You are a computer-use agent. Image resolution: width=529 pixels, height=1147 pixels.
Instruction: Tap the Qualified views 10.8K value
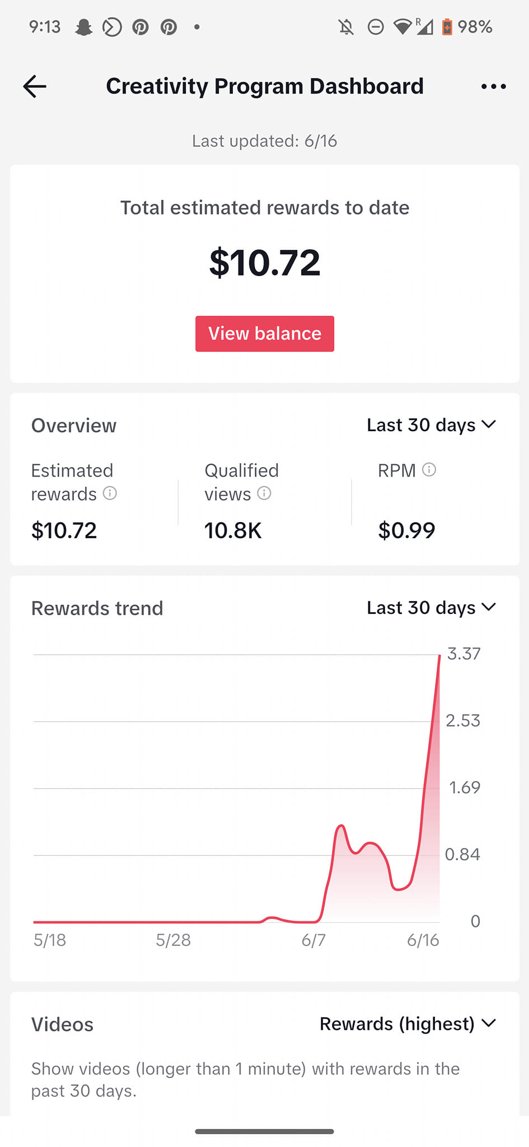(233, 530)
